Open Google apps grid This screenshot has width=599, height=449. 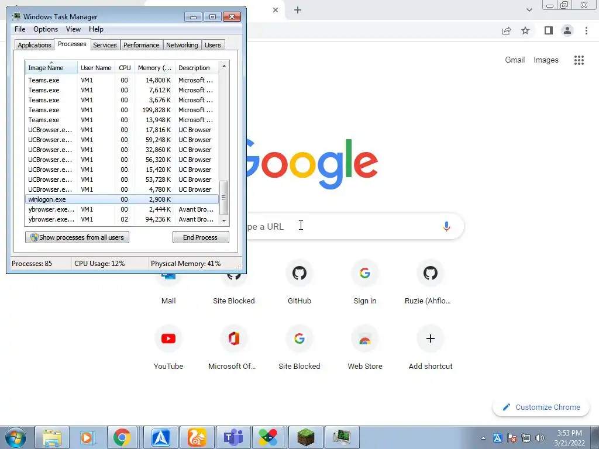point(579,60)
